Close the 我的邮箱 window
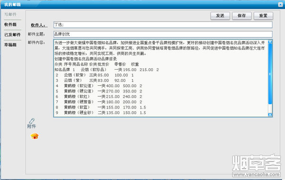Screen dimensions: 285x180 click(x=280, y=5)
